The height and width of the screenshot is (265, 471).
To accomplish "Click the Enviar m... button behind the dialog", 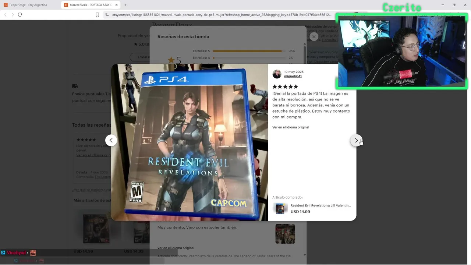I will (x=140, y=57).
